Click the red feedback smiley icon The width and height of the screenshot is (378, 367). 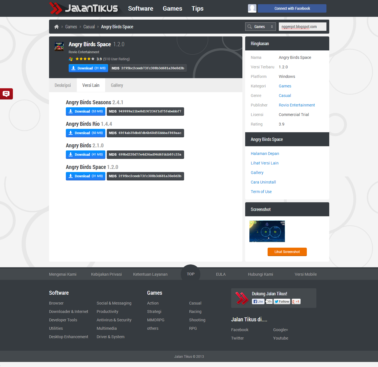6,94
